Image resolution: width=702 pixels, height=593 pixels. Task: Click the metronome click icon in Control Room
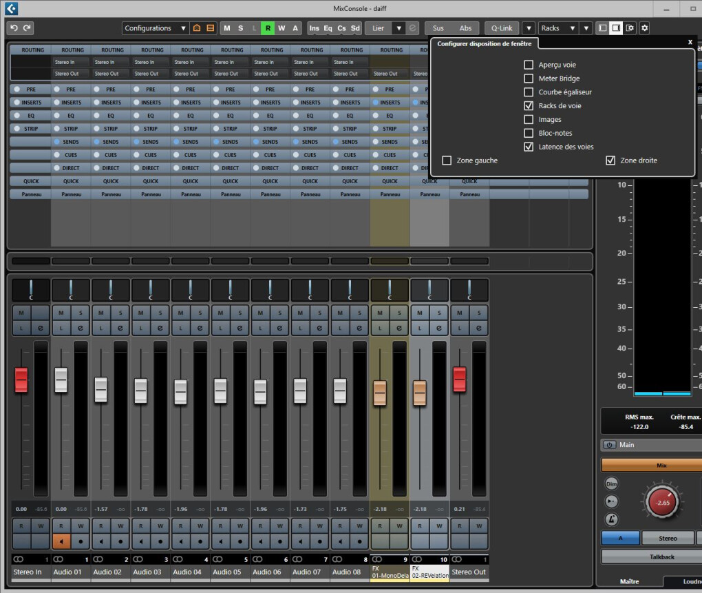point(611,519)
